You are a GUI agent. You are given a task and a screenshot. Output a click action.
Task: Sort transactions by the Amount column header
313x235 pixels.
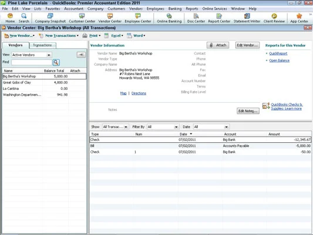(289, 134)
